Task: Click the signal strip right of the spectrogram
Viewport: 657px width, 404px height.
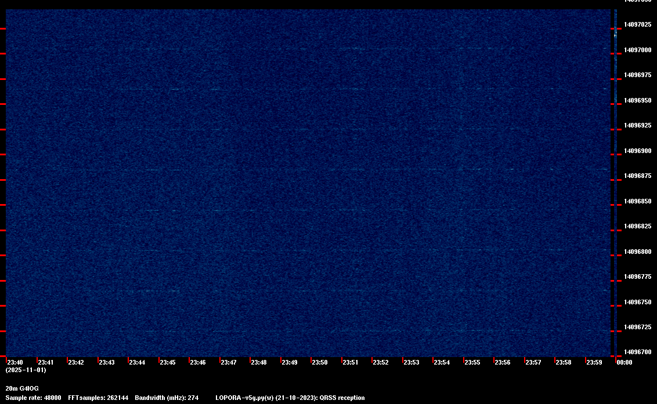Action: (x=616, y=183)
